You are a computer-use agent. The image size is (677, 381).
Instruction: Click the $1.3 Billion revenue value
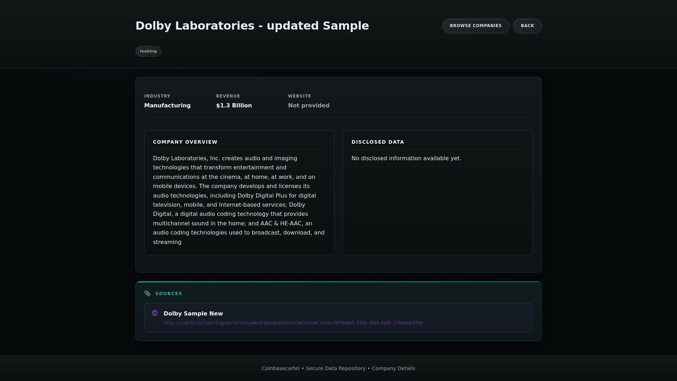point(234,106)
